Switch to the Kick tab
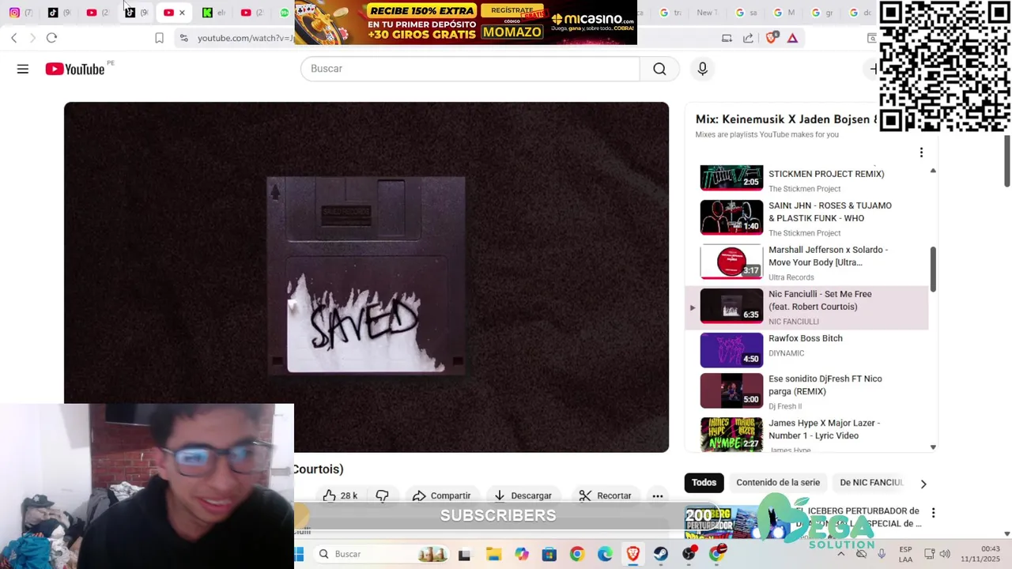This screenshot has width=1012, height=569. pos(213,13)
